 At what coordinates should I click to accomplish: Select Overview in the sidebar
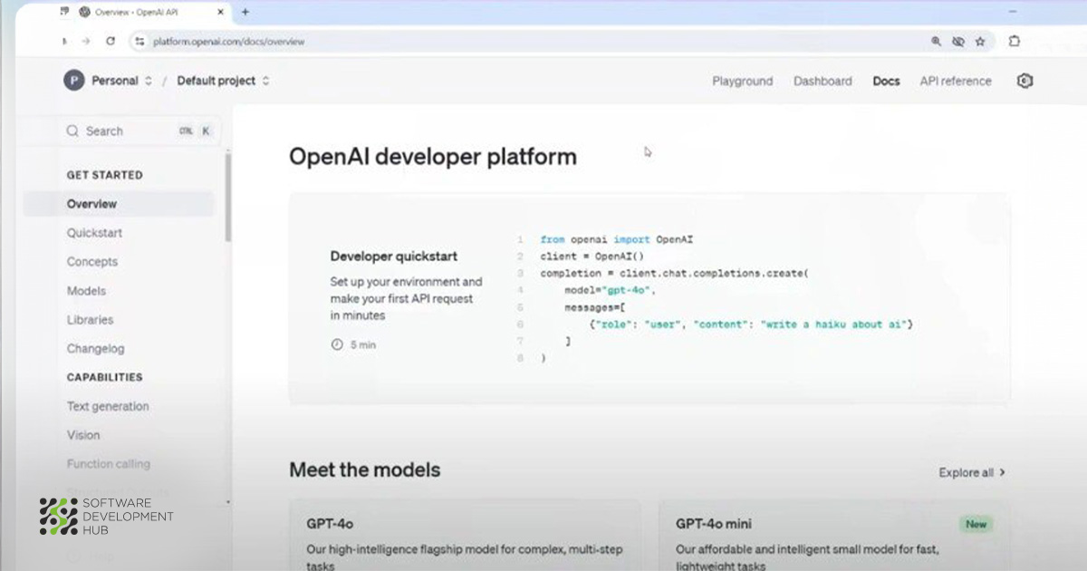[x=119, y=204]
